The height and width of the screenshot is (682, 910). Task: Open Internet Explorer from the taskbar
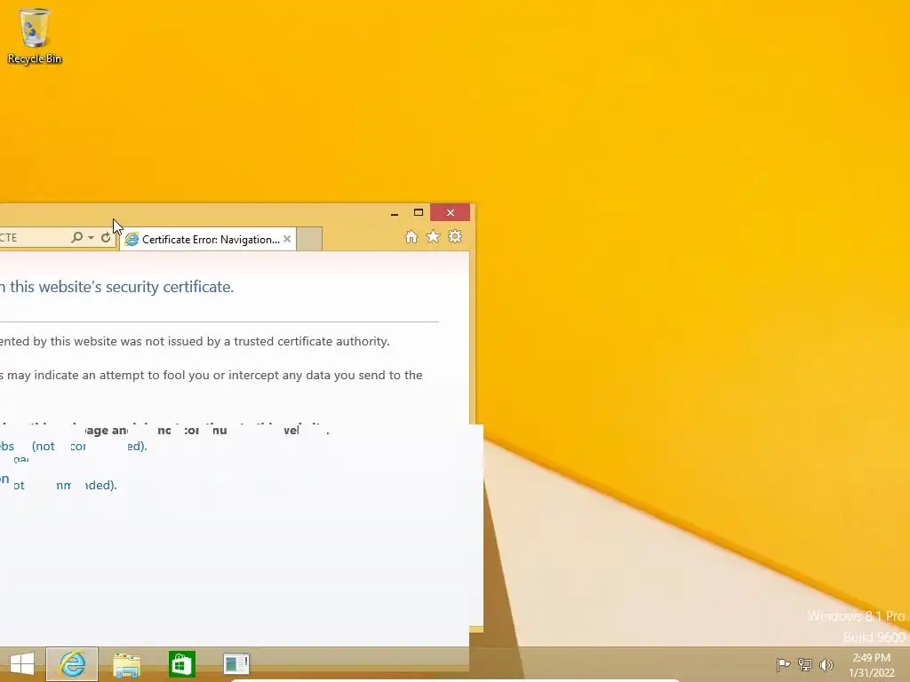pos(72,664)
